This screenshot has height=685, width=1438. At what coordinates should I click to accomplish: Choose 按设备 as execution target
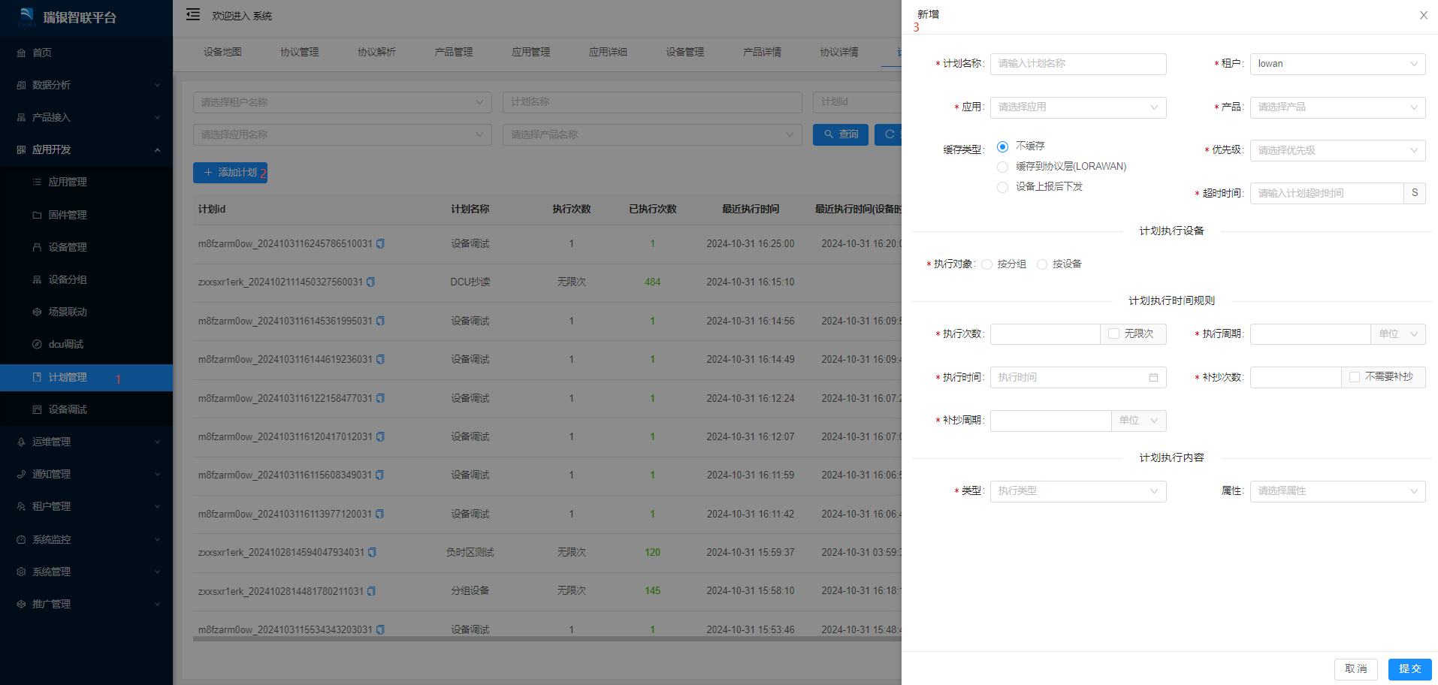pyautogui.click(x=1041, y=264)
